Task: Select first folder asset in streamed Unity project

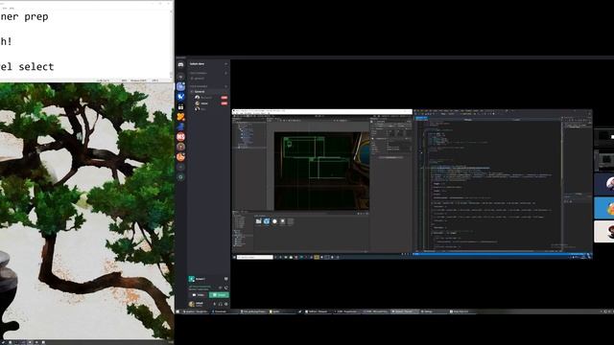Action: 258,221
